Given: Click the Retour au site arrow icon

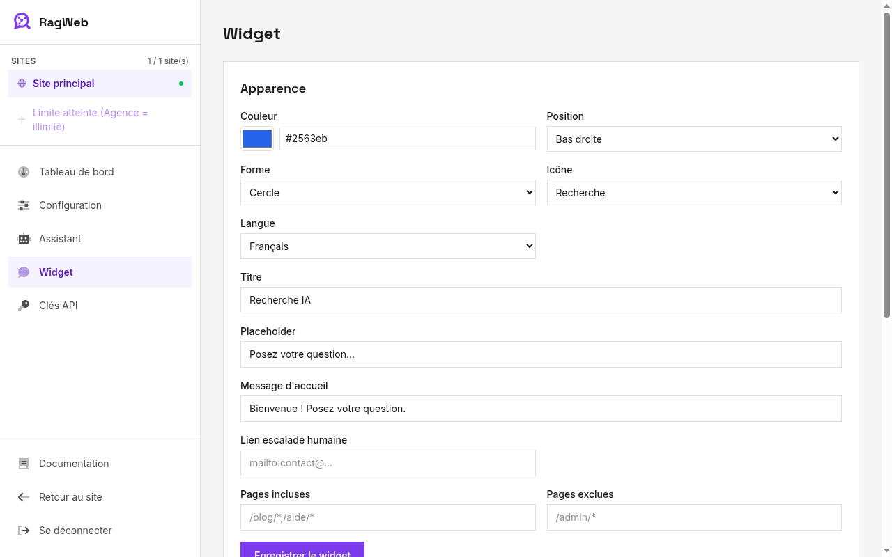Looking at the screenshot, I should (24, 497).
